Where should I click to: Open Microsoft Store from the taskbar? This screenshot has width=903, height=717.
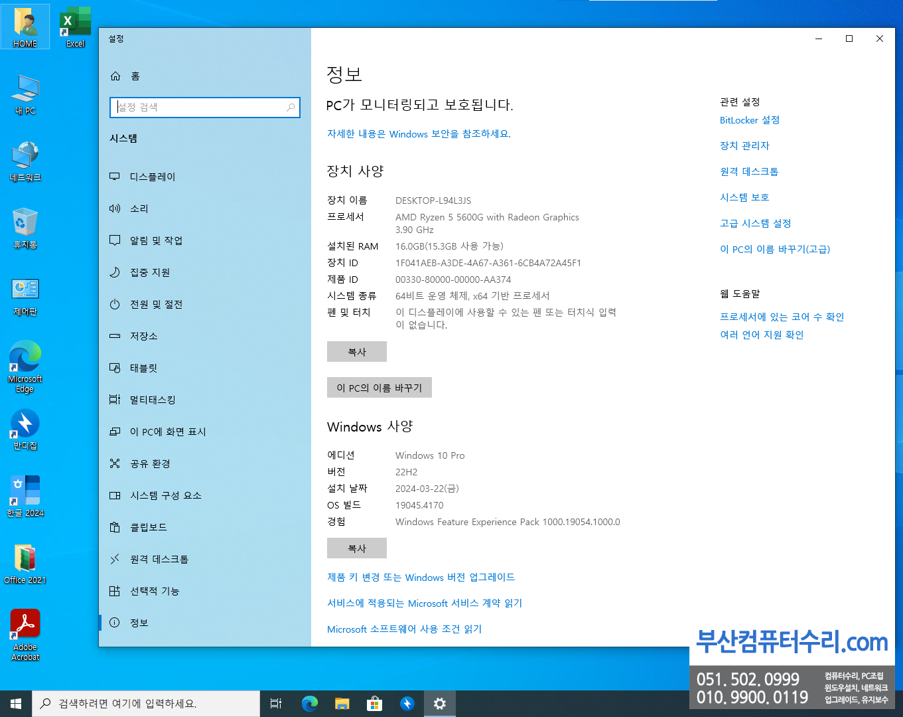[x=374, y=704]
